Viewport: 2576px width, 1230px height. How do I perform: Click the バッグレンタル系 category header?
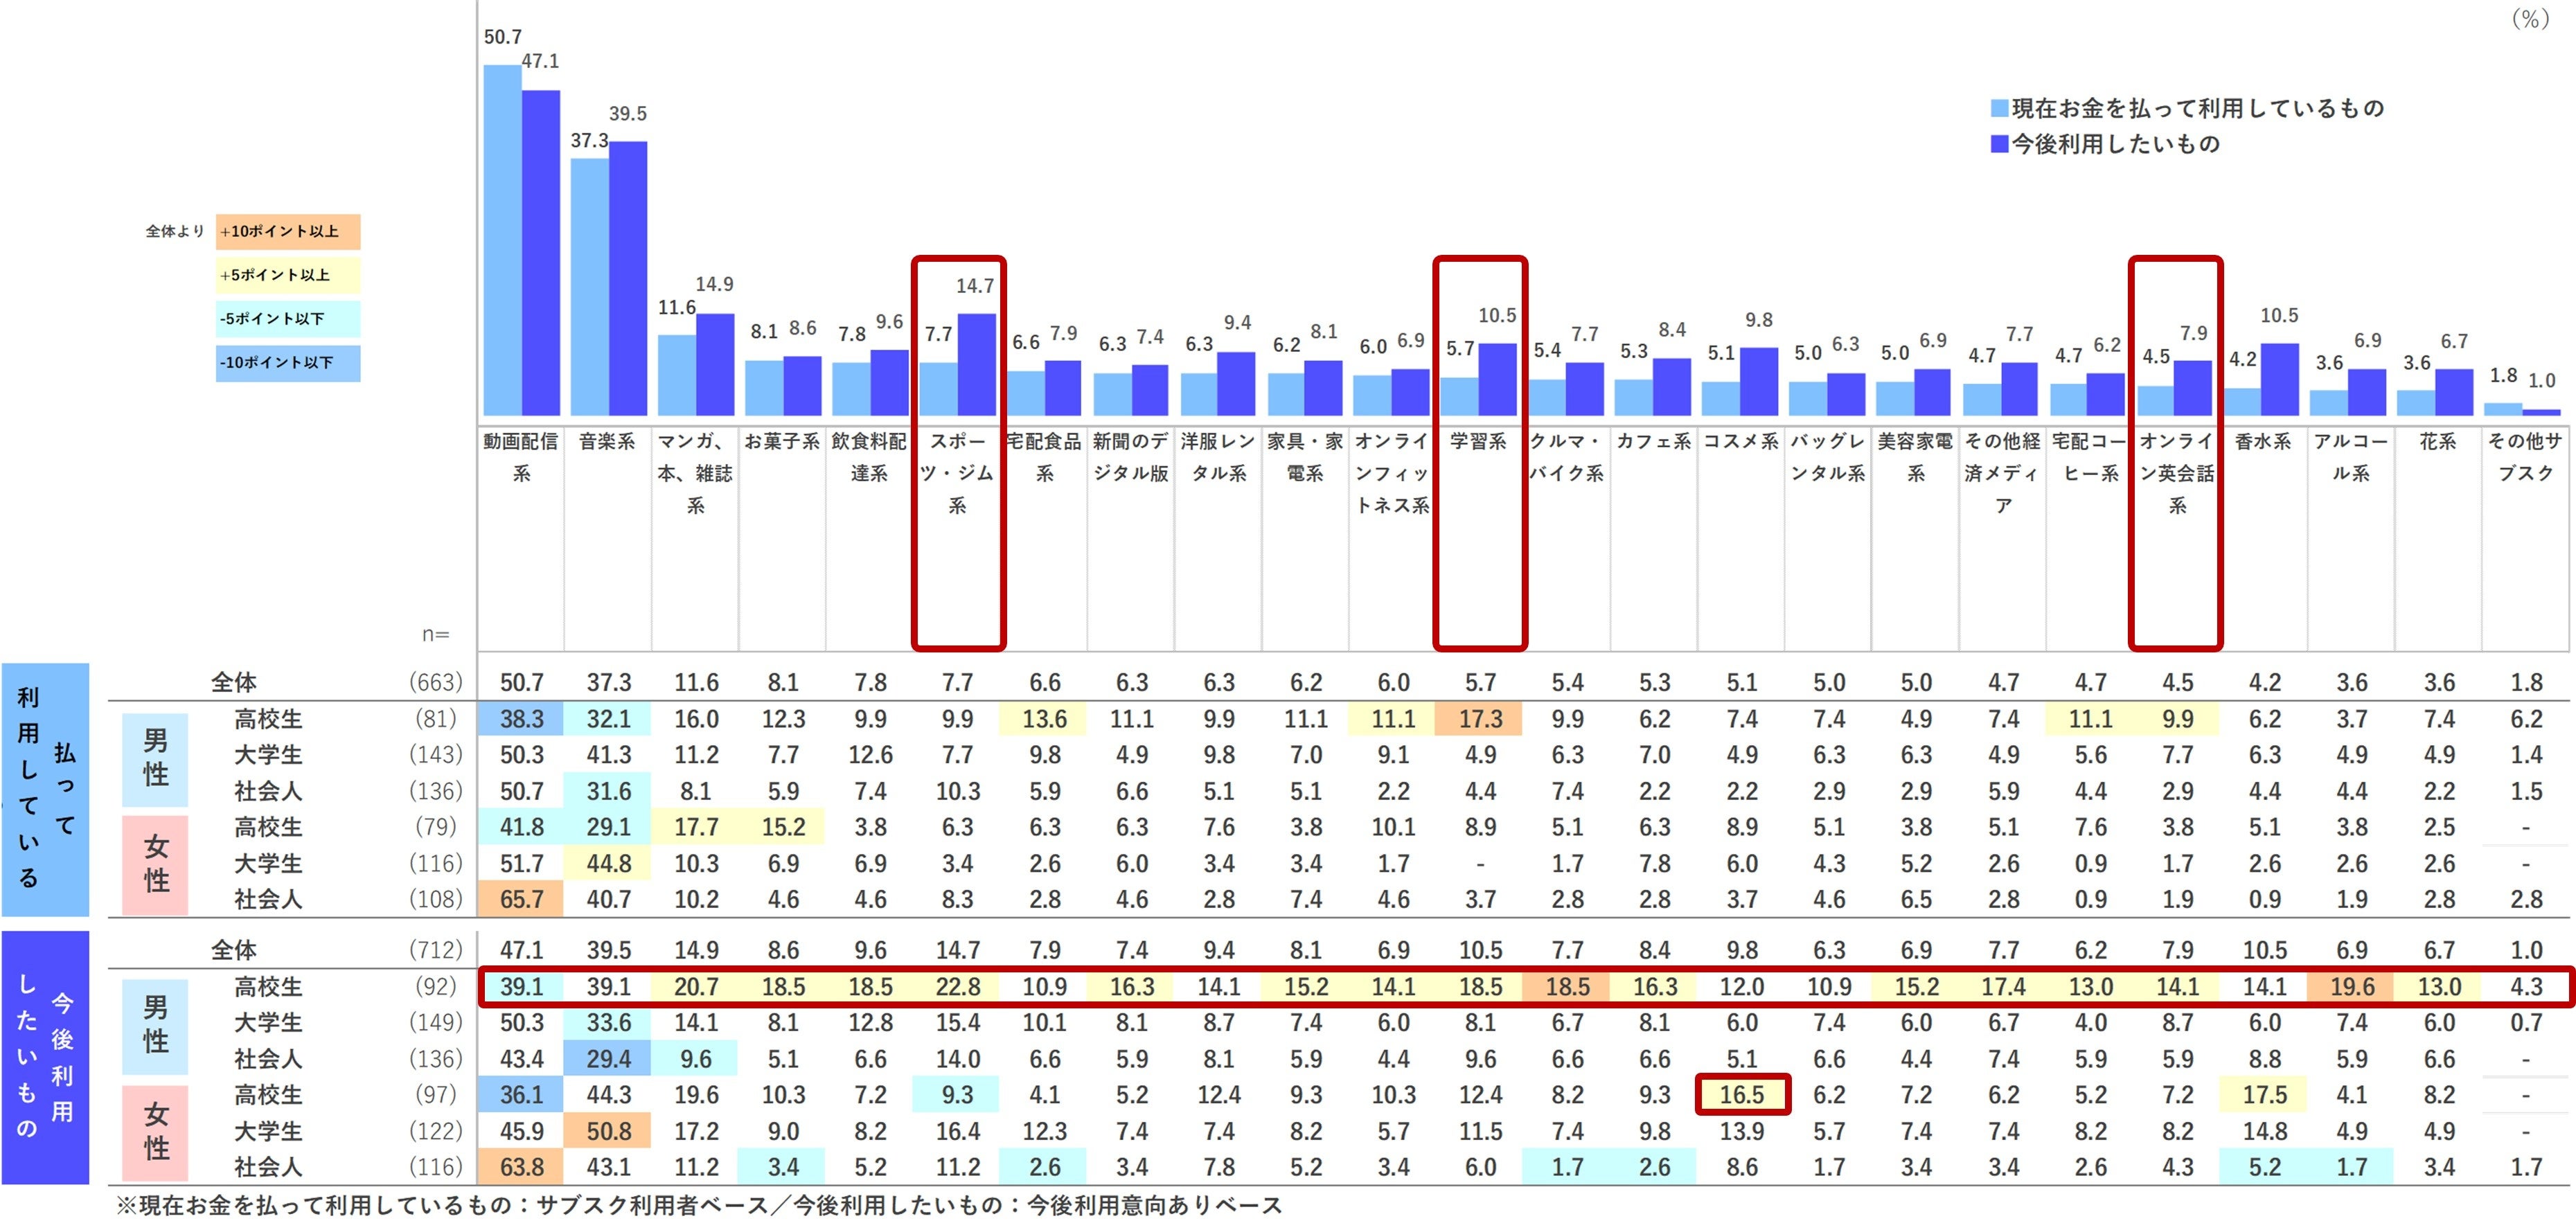tap(1828, 457)
